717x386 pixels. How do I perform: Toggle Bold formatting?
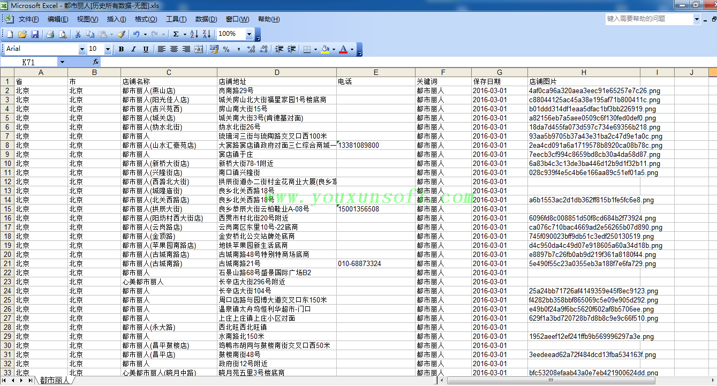(x=121, y=49)
